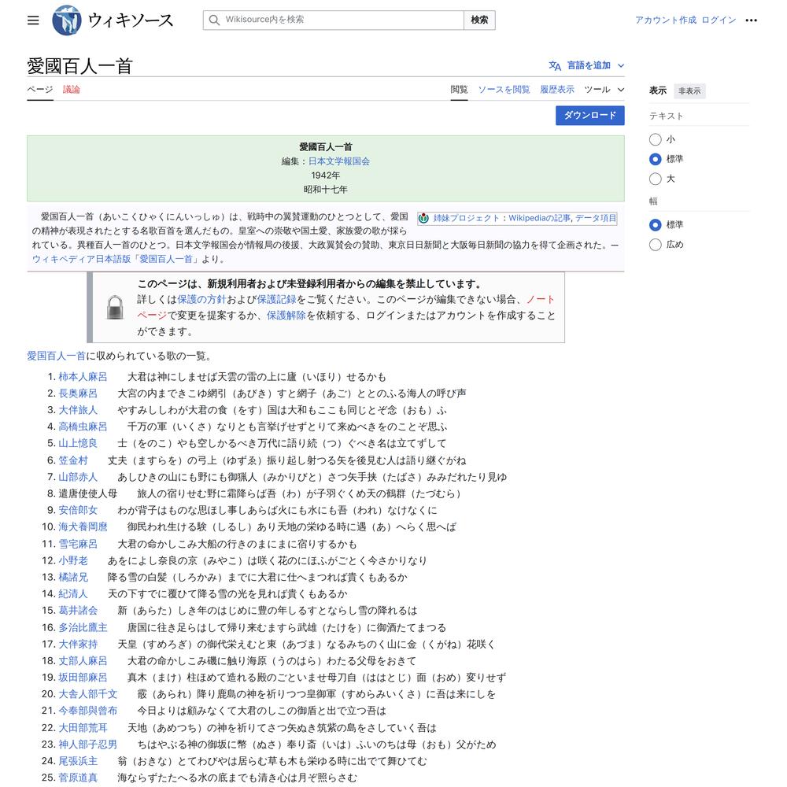Click the ダウンロード button
Viewport: 787px width, 787px height.
pos(589,116)
